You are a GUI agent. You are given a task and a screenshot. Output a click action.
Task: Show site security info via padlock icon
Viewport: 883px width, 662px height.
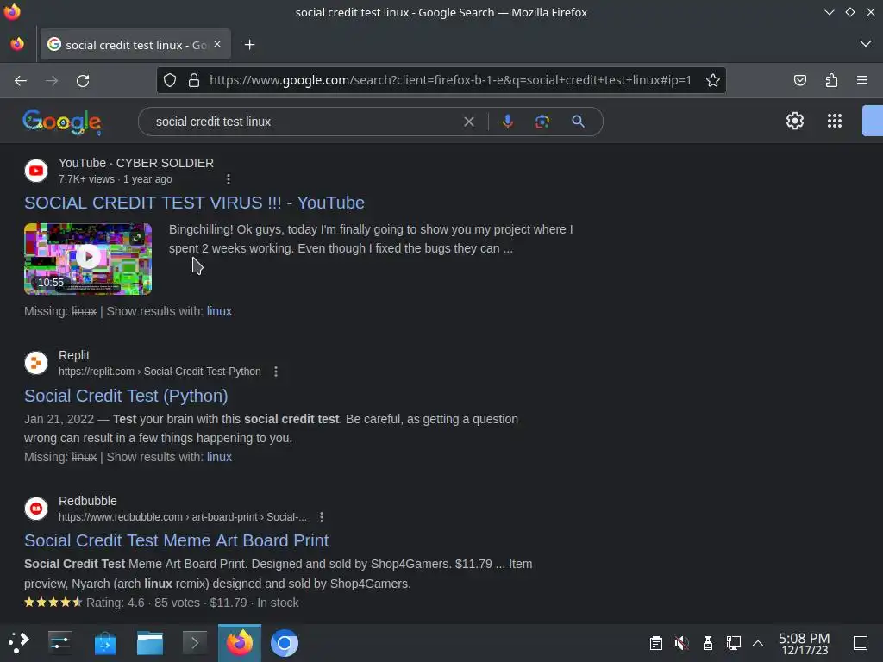coord(194,80)
